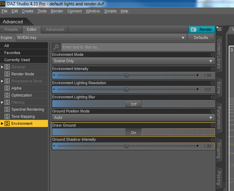
Task: Open Draw Ground gear settings
Action: pos(212,126)
